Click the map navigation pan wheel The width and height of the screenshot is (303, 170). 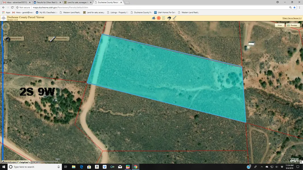point(6,27)
